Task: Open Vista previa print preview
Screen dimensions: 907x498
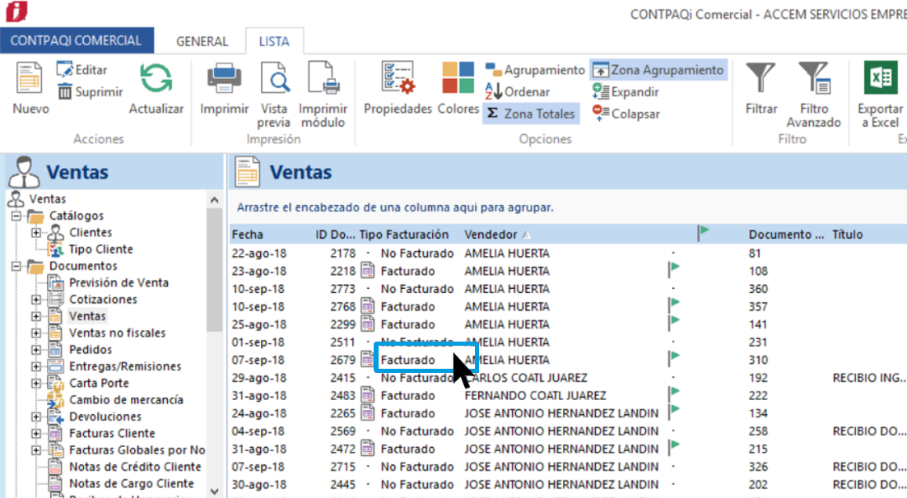Action: [274, 81]
